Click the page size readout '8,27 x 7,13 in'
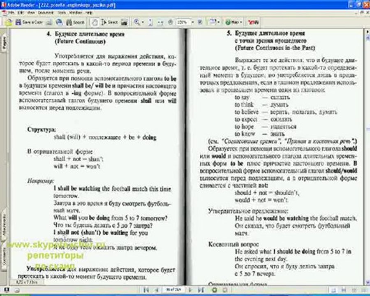370x296 pixels. (26, 282)
